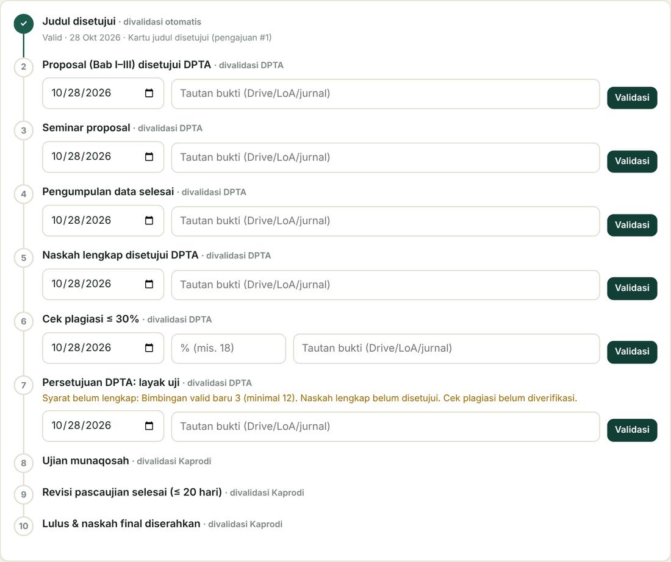This screenshot has height=562, width=671.
Task: Open calendar picker for Proposal Bab I–III date
Action: click(x=149, y=93)
